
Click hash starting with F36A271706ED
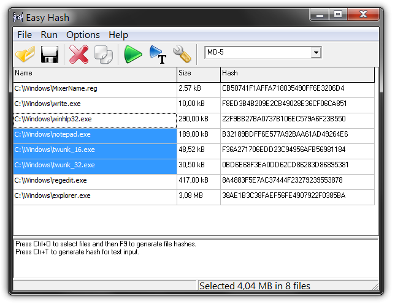[x=297, y=151]
